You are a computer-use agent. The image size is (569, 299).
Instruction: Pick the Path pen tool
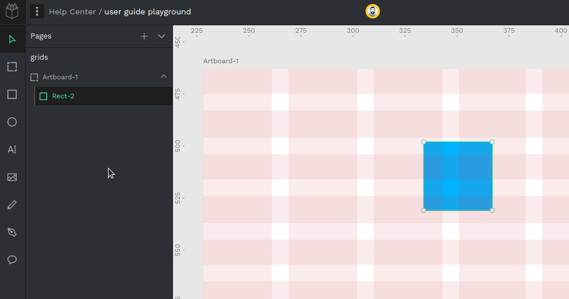pyautogui.click(x=12, y=232)
